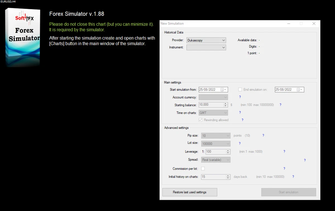The image size is (335, 211).
Task: Show help for Starting balance
Action: (280, 105)
